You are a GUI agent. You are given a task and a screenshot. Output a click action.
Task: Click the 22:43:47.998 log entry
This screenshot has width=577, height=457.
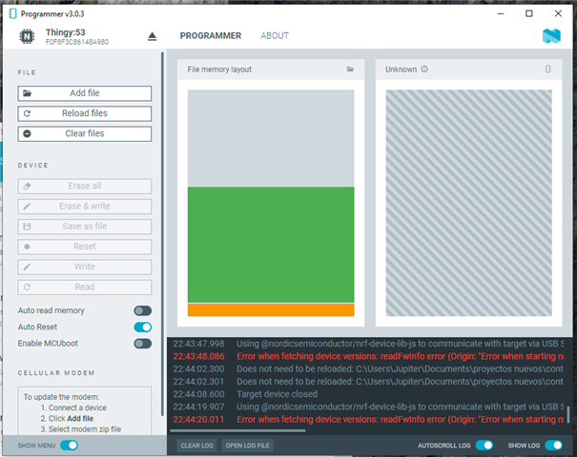tap(368, 344)
